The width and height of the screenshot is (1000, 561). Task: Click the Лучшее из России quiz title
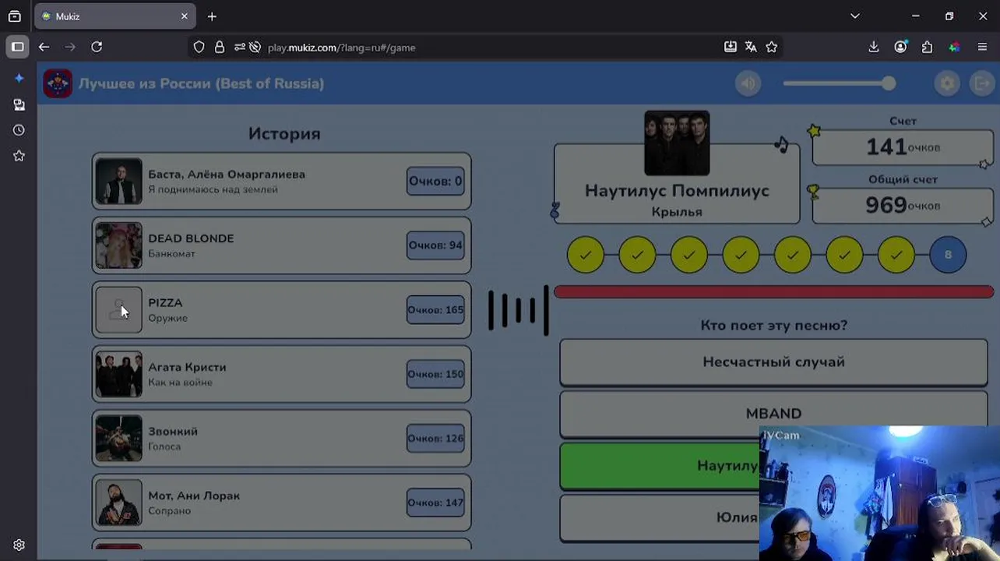coord(201,83)
